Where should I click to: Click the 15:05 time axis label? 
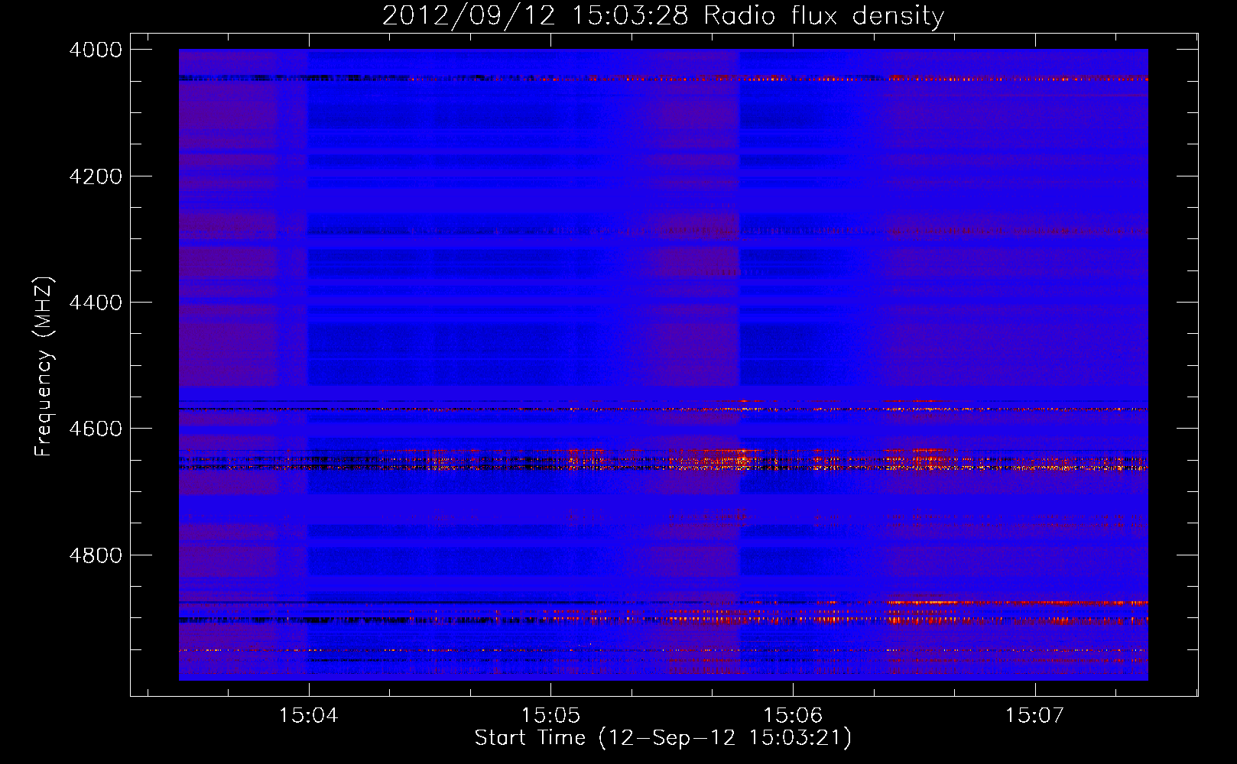[x=550, y=715]
